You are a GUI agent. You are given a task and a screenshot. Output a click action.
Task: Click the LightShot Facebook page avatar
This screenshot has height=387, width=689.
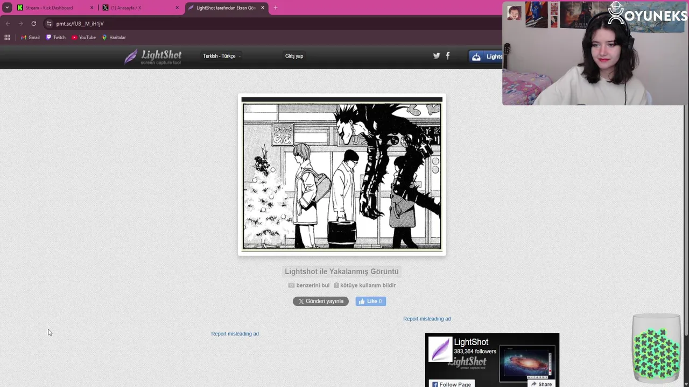(x=440, y=349)
